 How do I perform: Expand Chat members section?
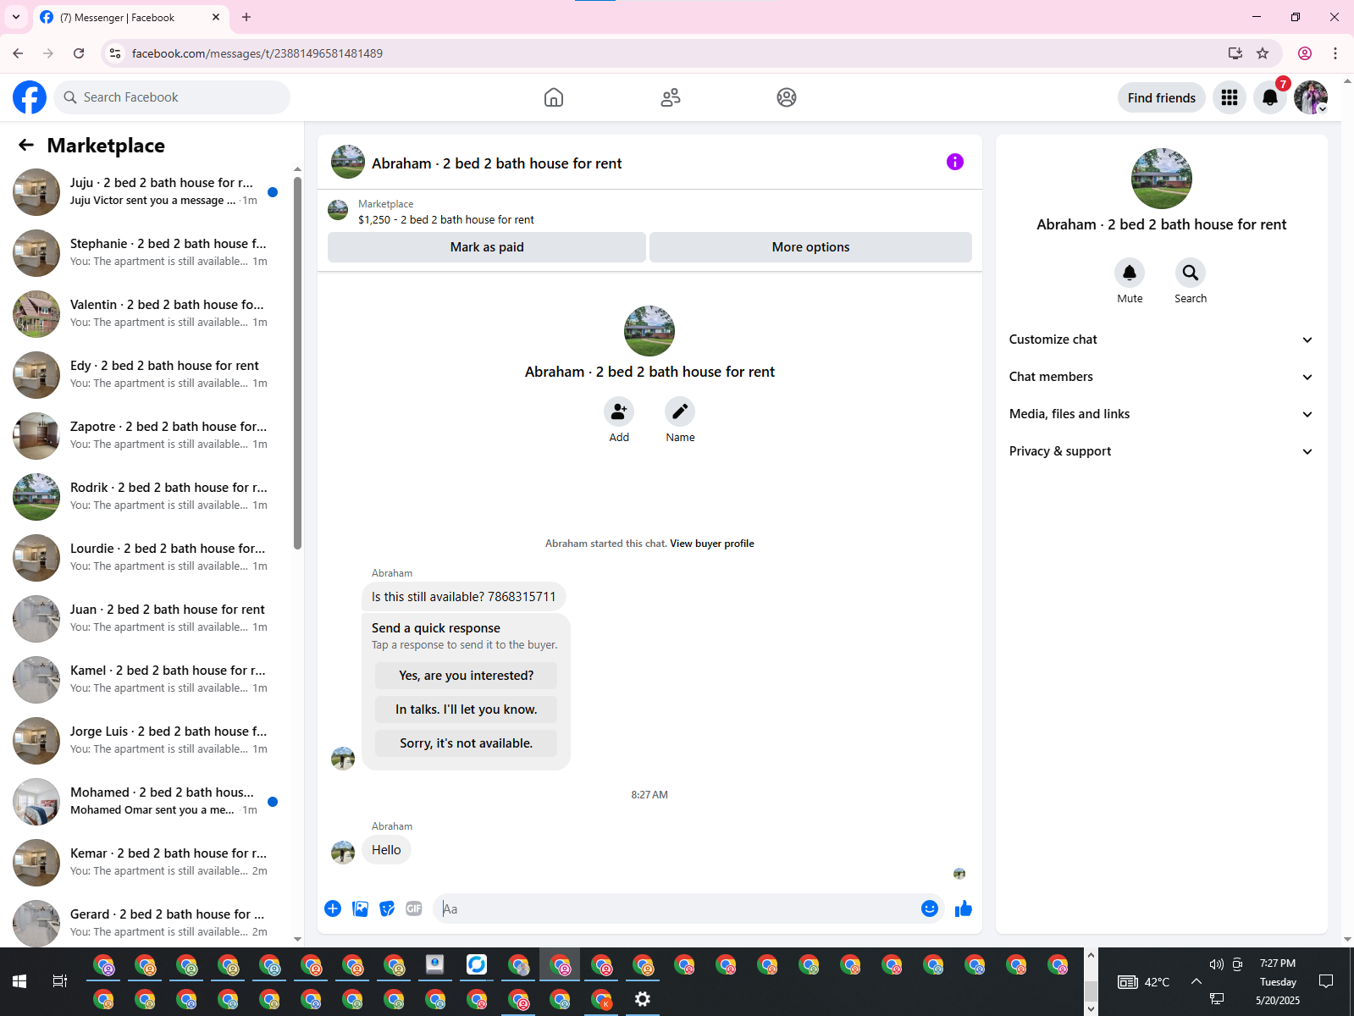[x=1161, y=377]
